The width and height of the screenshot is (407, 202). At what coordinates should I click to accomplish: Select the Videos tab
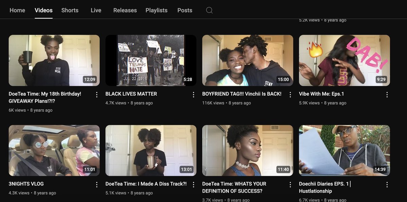(x=43, y=10)
